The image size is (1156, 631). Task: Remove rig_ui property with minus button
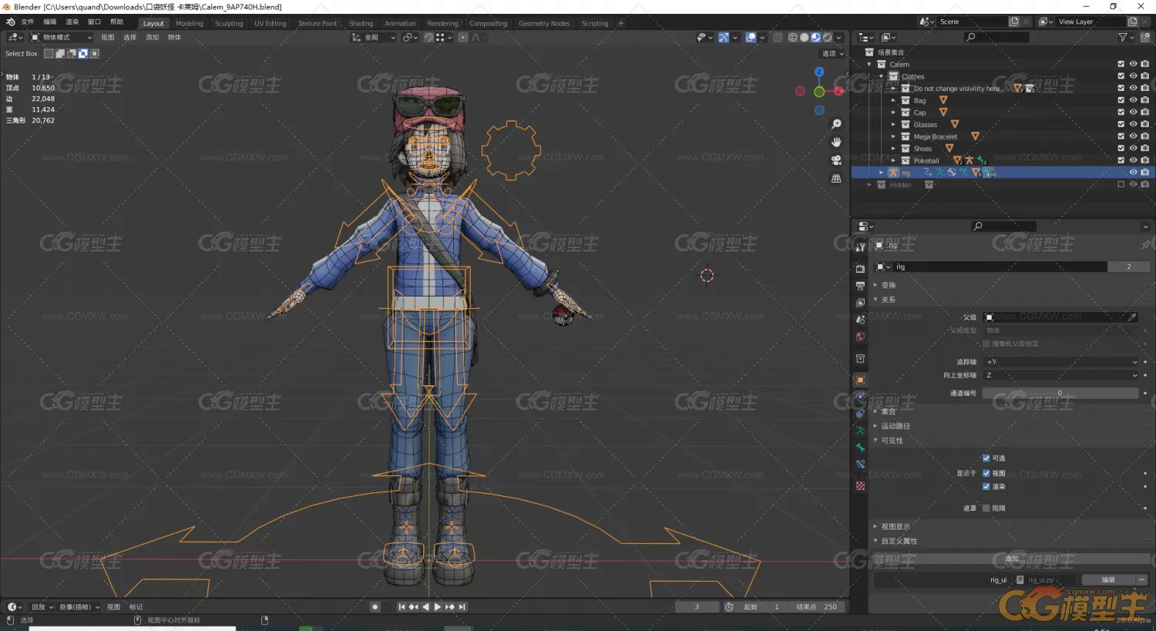pos(1142,580)
